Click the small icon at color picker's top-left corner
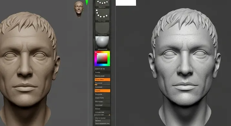The width and height of the screenshot is (231, 126). pyautogui.click(x=96, y=52)
